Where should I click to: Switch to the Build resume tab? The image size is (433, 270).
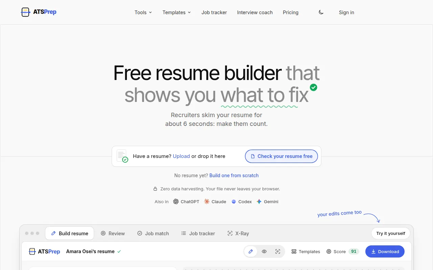[x=70, y=233]
